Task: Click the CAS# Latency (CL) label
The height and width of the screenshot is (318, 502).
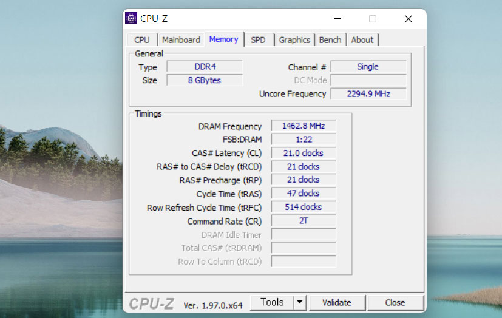Action: tap(226, 154)
